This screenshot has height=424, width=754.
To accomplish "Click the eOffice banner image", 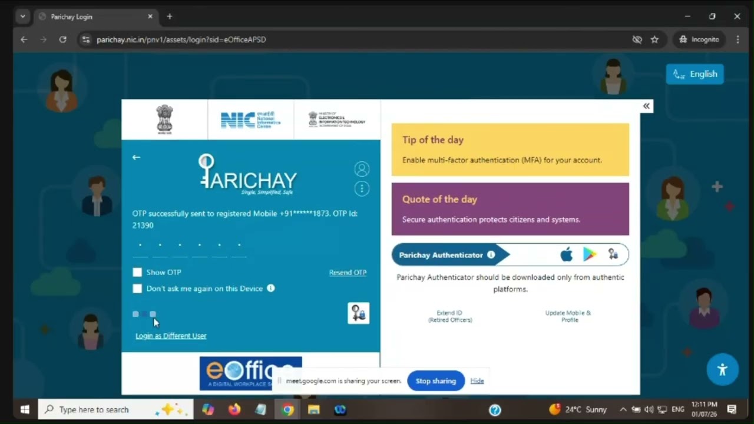I will pos(251,373).
